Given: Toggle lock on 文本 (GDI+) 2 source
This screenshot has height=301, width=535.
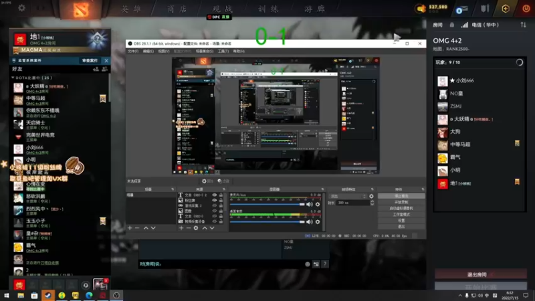Looking at the screenshot, I should (x=221, y=195).
